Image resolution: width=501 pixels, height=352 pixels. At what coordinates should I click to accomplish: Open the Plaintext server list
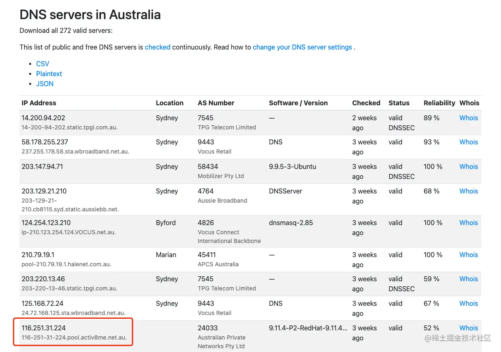[49, 74]
